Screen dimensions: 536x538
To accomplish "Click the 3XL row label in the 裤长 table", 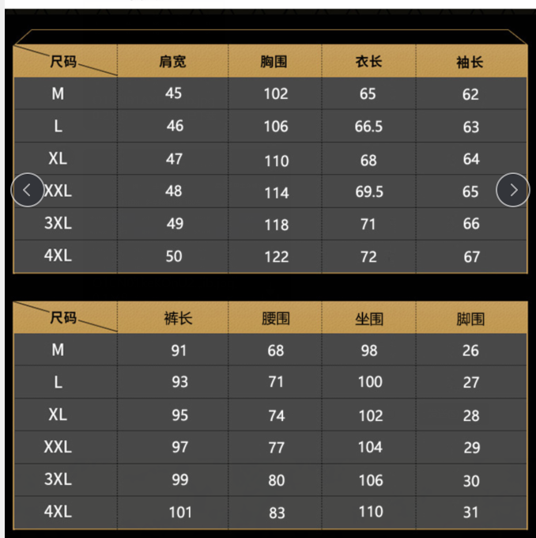I will click(x=58, y=479).
